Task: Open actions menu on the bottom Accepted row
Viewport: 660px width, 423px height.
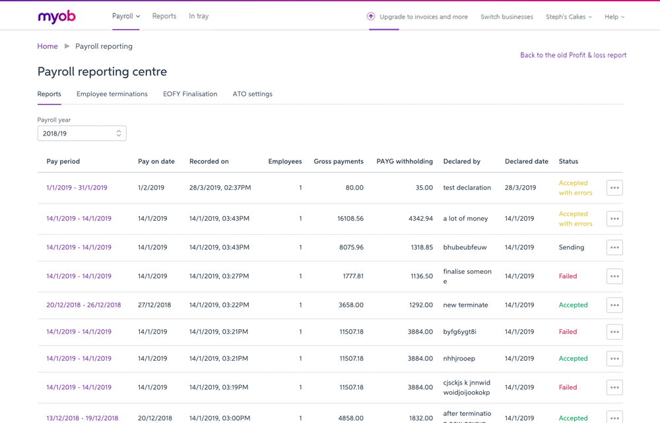Action: [614, 416]
